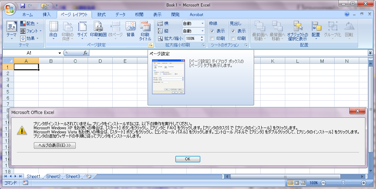Viewport: 376px width, 189px height.
Task: Close the Microsoft Office Excel dialog
Action: (x=357, y=111)
